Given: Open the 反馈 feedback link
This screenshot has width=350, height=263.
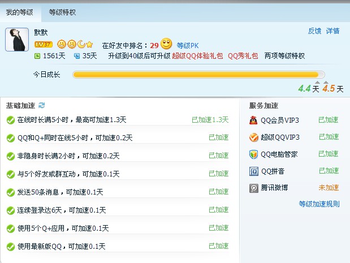Looking at the screenshot, I should [x=314, y=31].
